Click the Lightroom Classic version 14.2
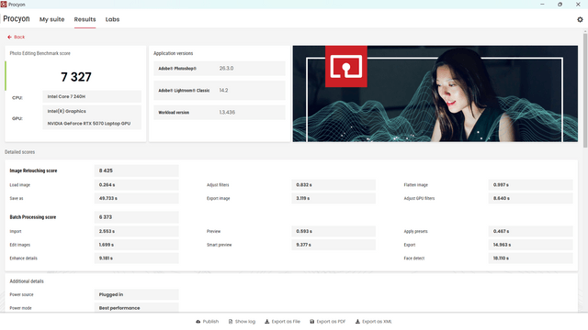 point(223,91)
